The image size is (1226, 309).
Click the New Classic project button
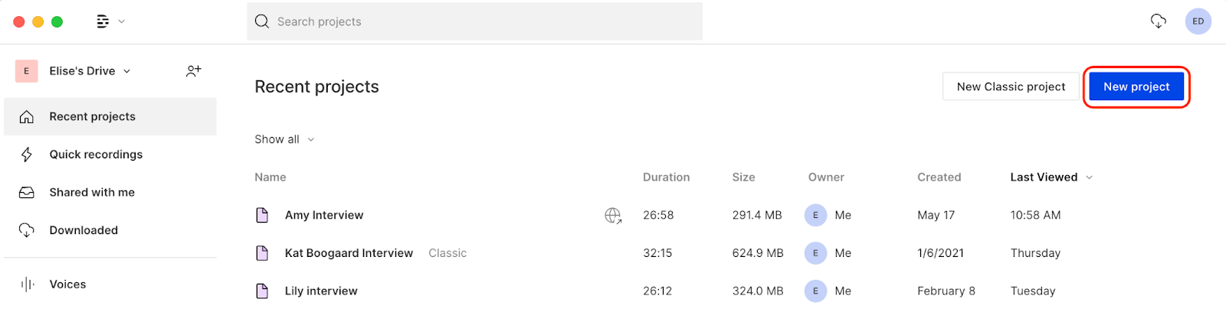[x=1011, y=86]
